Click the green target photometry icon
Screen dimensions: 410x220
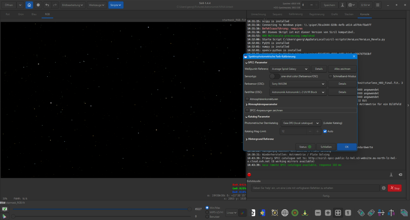coord(295,213)
